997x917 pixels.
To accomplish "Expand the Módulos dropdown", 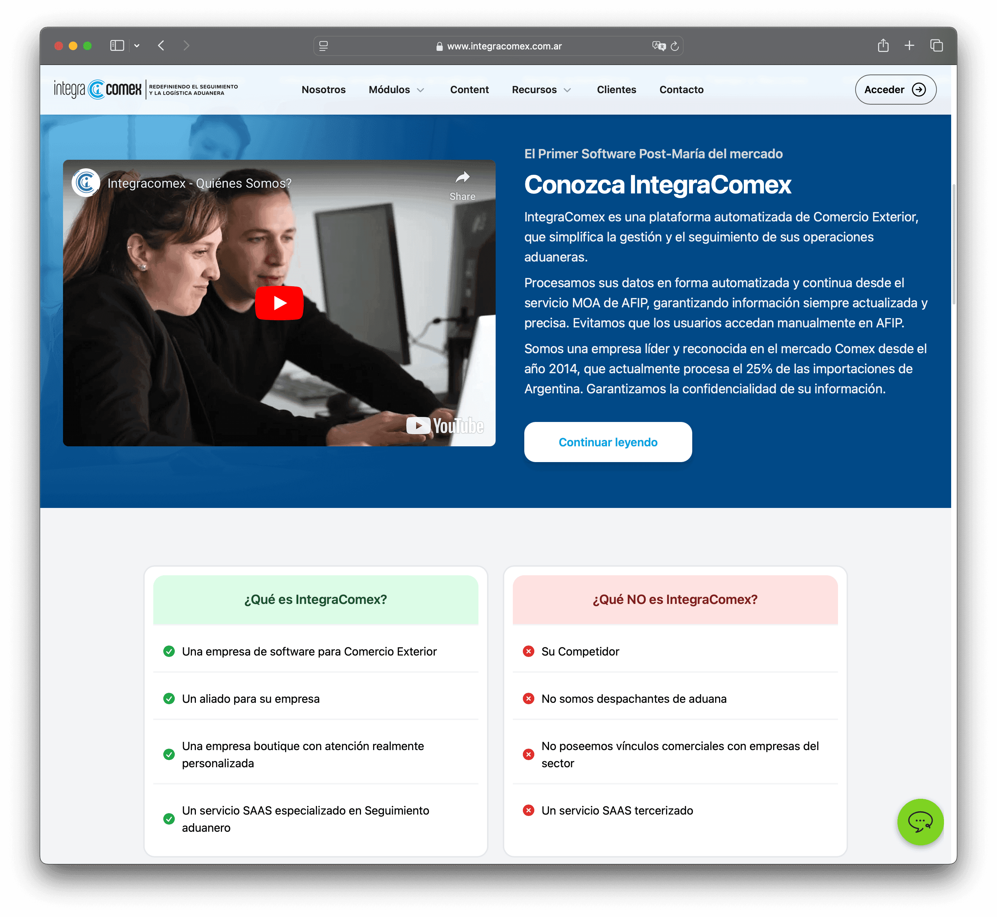I will tap(396, 90).
